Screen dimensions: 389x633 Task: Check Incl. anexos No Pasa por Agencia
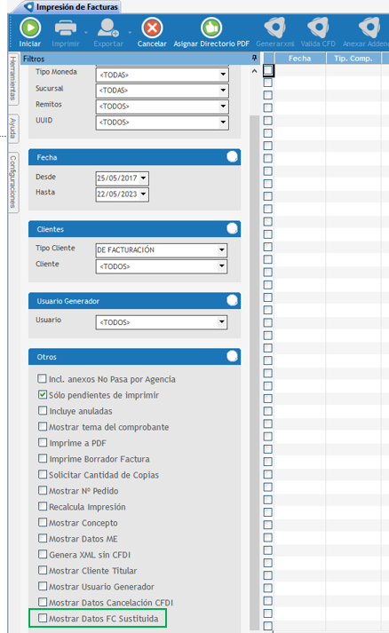pos(42,379)
